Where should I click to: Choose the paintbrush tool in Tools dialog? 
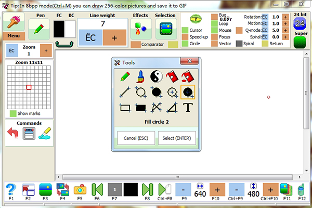point(140,77)
